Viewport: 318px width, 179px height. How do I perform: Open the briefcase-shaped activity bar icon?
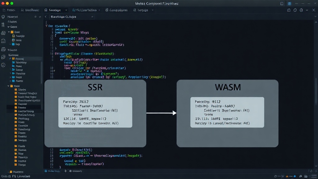pos(3,33)
